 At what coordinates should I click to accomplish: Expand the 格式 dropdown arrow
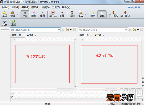86,14
